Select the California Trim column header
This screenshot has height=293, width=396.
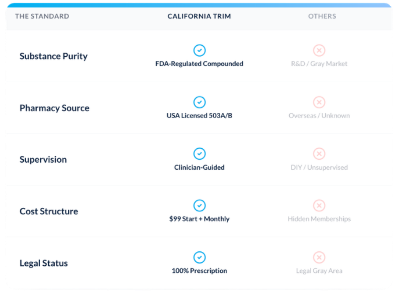click(x=199, y=16)
